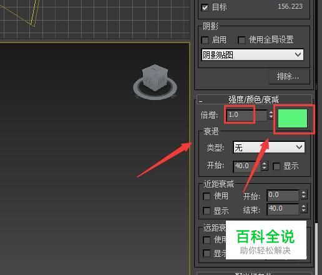Enable the near attenuation 使用 checkbox
322x275 pixels.
(207, 196)
